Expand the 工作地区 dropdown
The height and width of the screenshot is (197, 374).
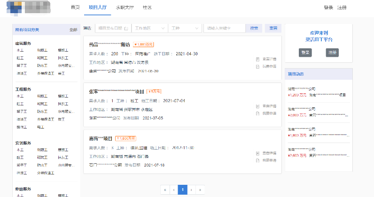(x=149, y=28)
